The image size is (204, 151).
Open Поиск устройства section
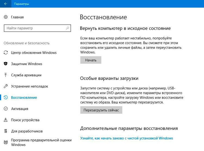[x=25, y=120]
